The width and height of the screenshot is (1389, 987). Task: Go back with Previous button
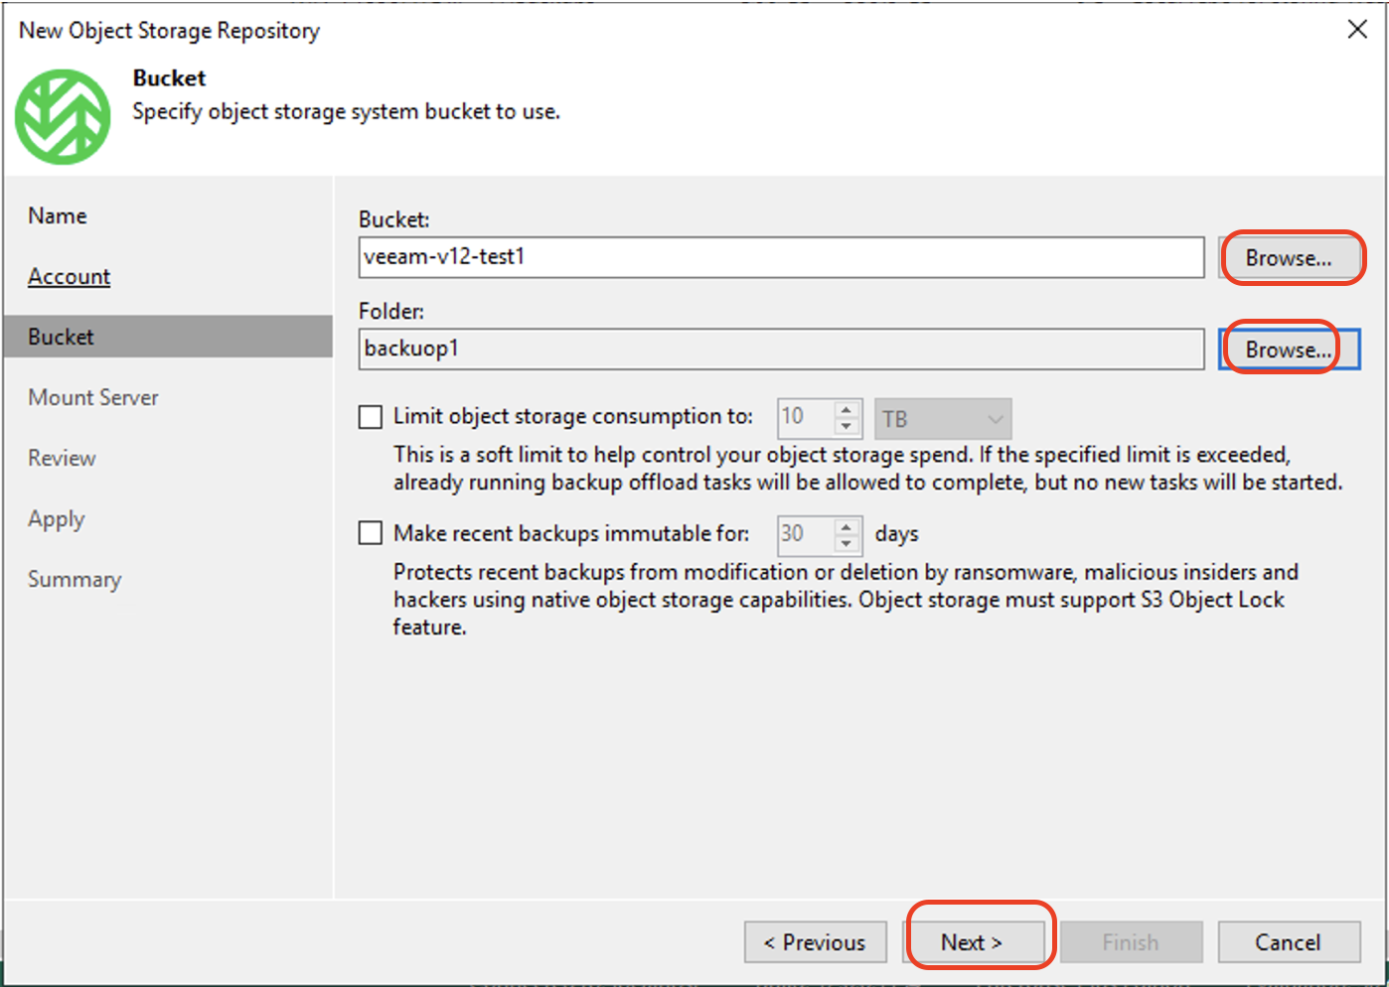point(815,942)
